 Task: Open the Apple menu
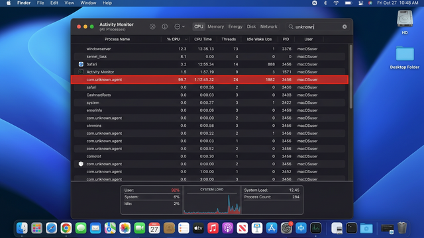(x=9, y=3)
